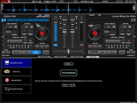Click deck 2 Mid knob

coord(72,23)
